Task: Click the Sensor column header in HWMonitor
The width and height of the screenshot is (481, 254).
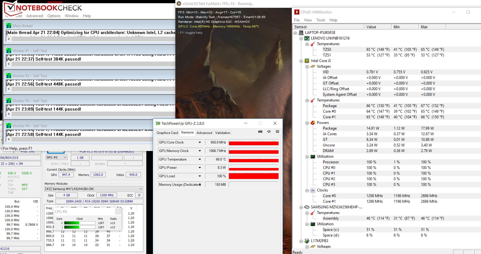Action: click(328, 27)
